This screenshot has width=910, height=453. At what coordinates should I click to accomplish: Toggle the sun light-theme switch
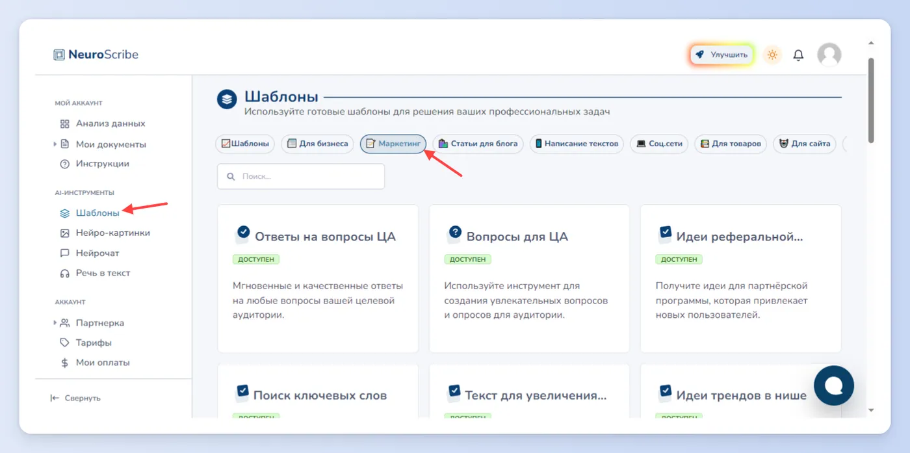click(x=772, y=55)
